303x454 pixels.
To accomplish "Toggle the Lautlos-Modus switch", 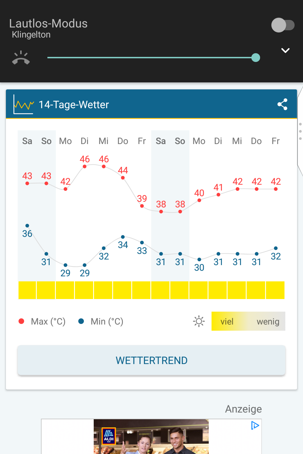I will coord(283,25).
